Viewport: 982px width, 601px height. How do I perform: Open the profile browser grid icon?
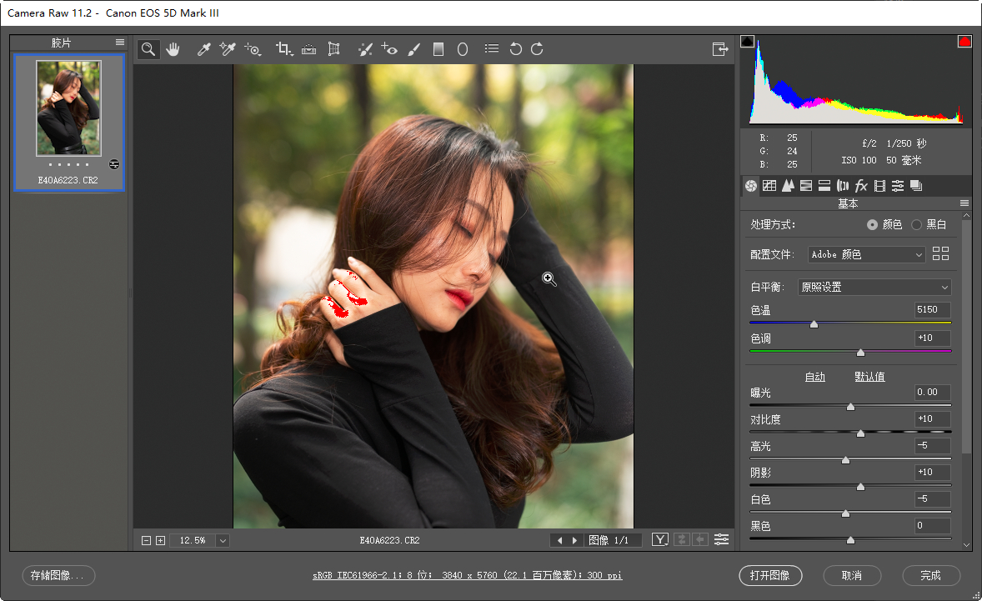click(x=941, y=254)
